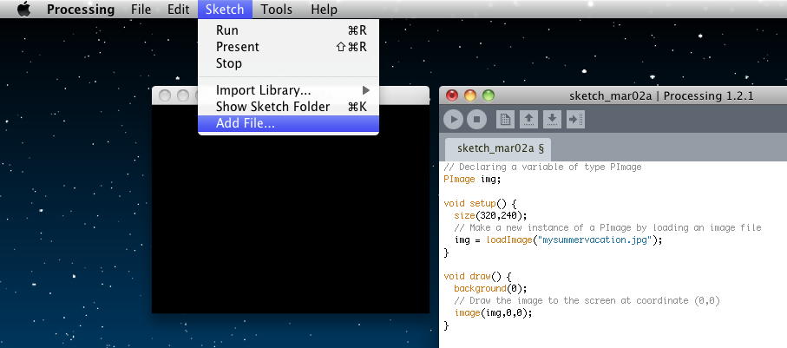
Task: Click the background(0); code line
Action: (490, 289)
